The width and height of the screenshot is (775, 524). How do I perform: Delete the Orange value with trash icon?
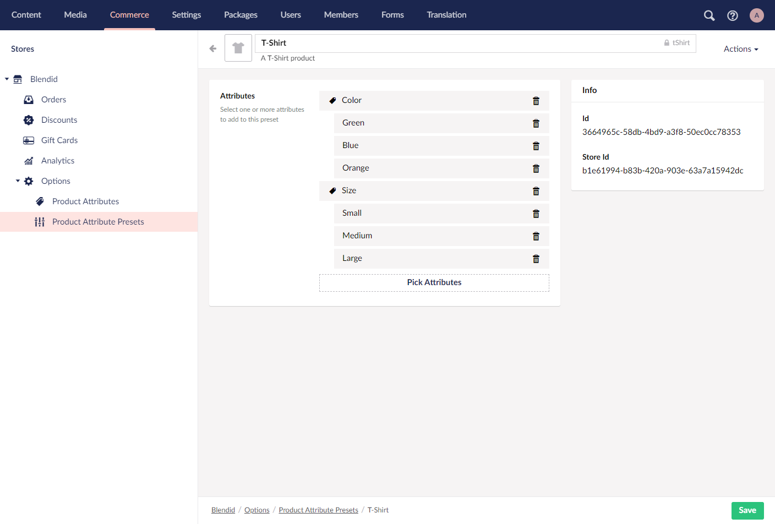coord(536,168)
